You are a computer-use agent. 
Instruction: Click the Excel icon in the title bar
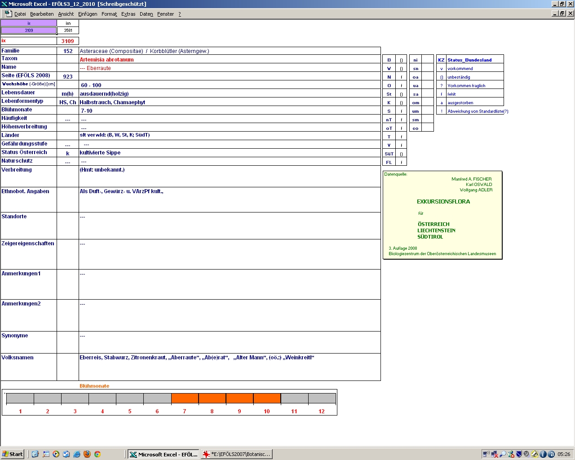(4, 4)
